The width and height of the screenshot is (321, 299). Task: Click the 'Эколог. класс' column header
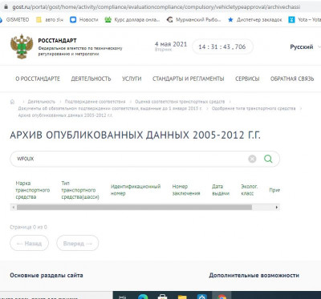250,190
